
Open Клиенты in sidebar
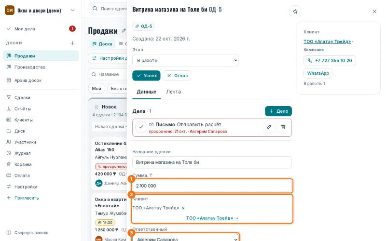click(x=41, y=120)
